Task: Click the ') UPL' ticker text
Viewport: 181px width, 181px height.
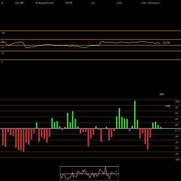Action: point(119,3)
